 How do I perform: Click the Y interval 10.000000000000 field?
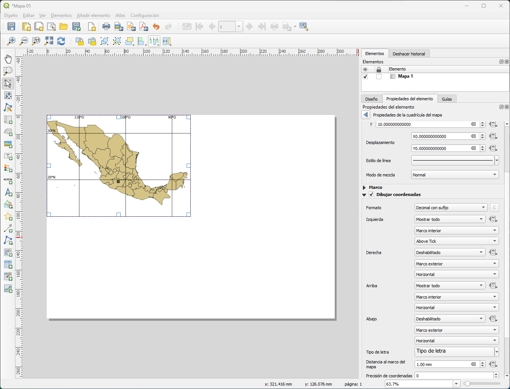[x=423, y=124]
